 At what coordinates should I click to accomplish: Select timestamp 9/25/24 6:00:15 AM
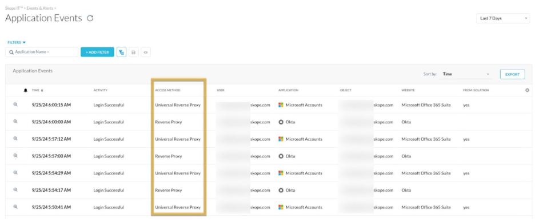click(51, 105)
